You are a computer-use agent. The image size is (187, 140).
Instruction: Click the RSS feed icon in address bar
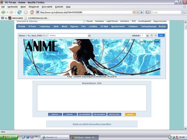(x=134, y=12)
